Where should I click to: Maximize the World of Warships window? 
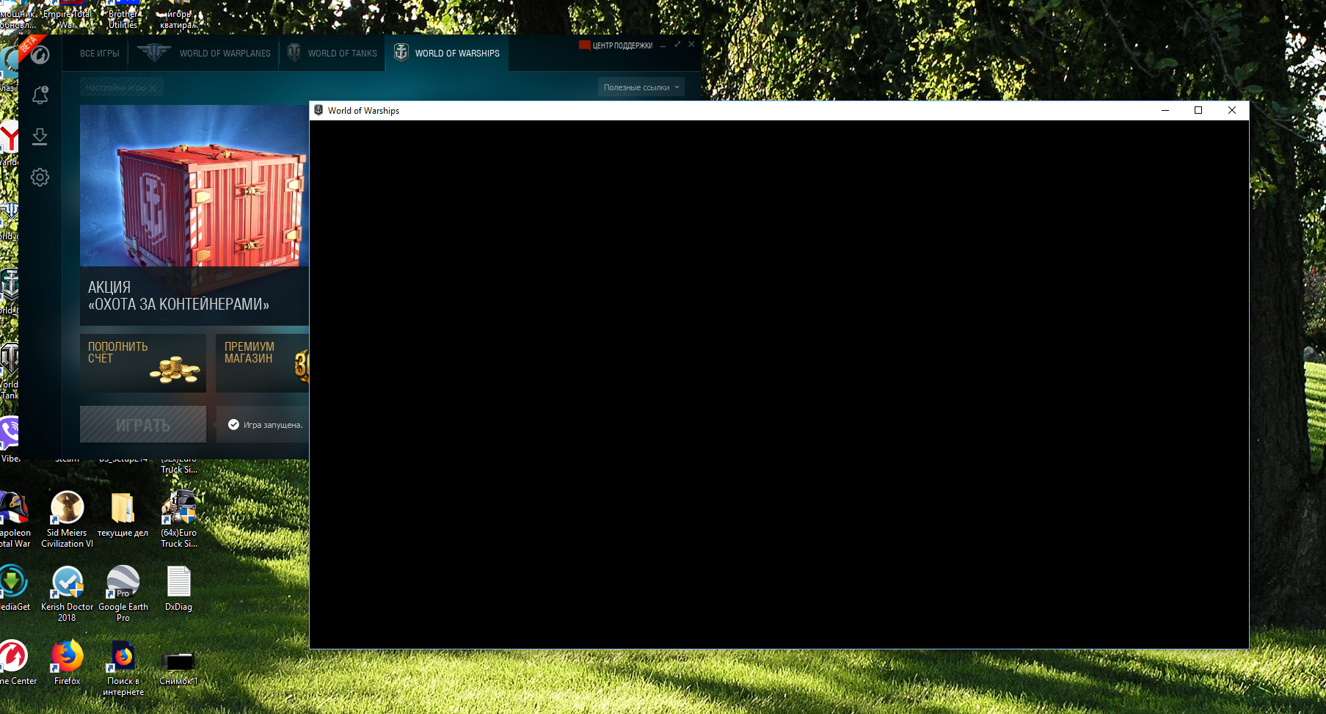1198,110
